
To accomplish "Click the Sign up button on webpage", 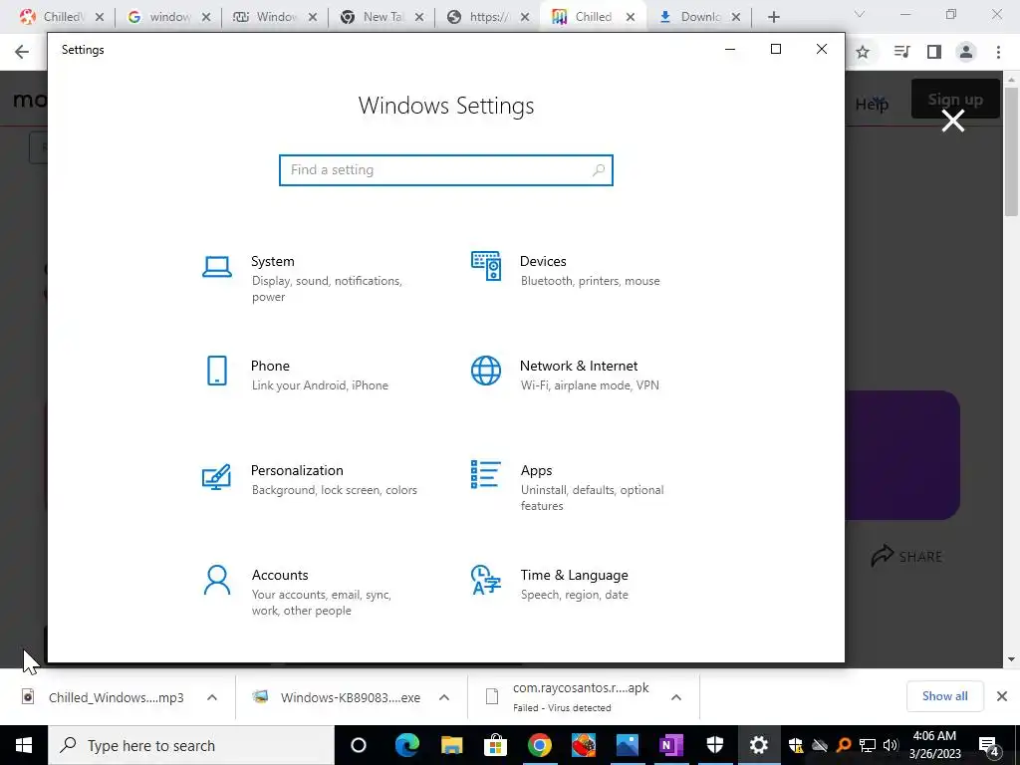I will (955, 100).
